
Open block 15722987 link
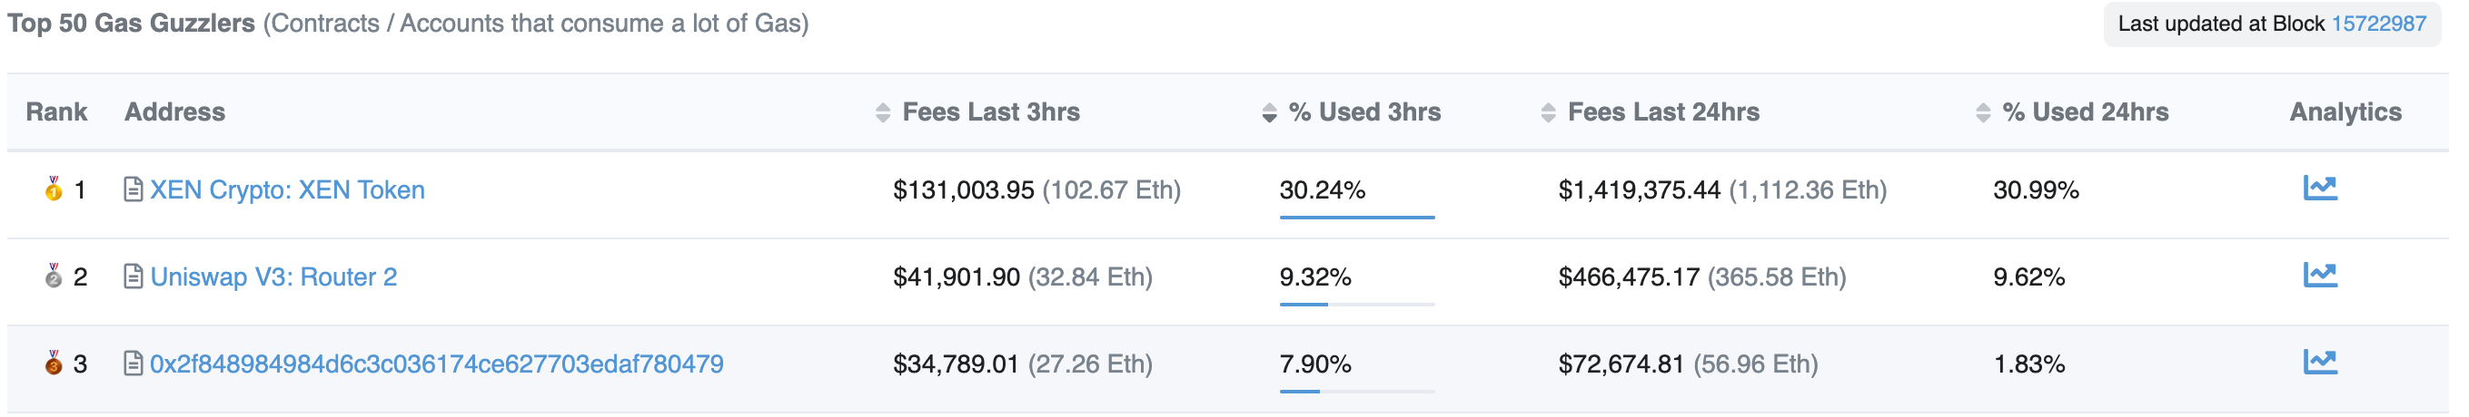(x=2378, y=24)
